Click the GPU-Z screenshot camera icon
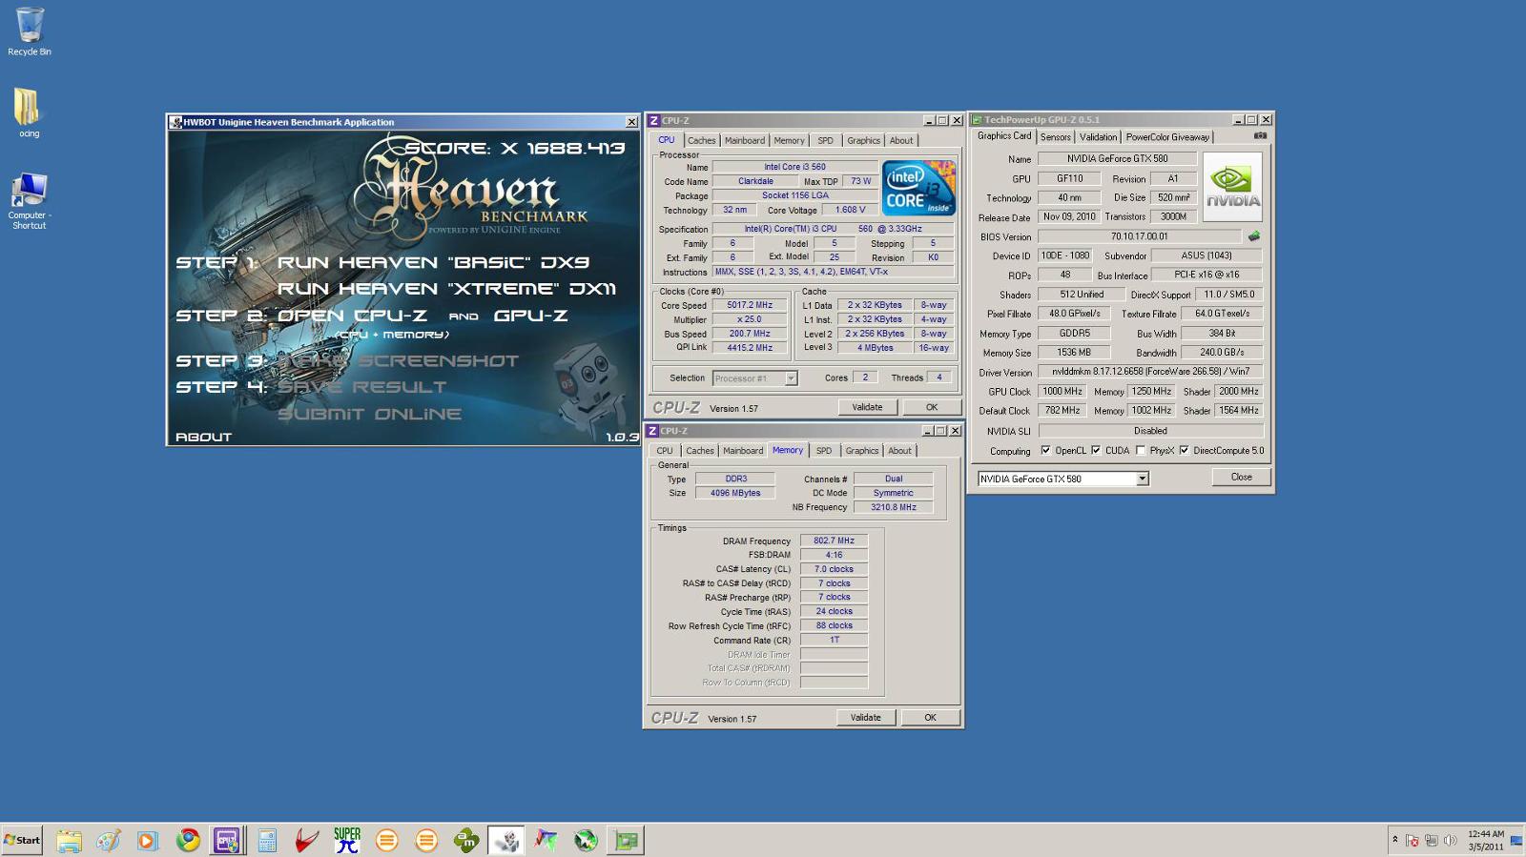 point(1260,136)
